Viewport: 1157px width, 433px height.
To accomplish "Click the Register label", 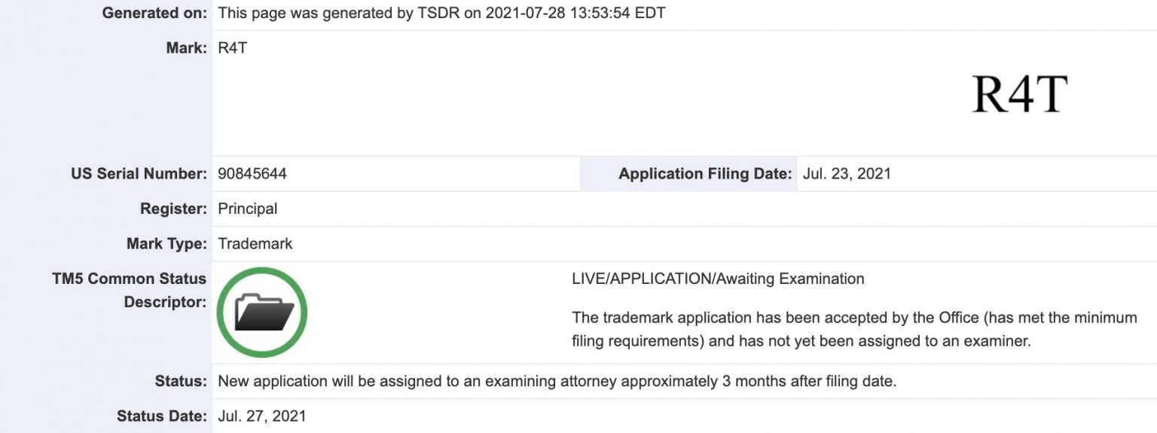I will click(173, 209).
